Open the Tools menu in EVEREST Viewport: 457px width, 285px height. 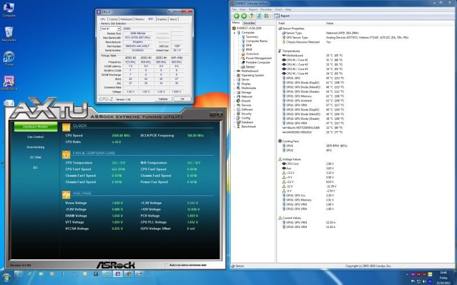pos(279,10)
